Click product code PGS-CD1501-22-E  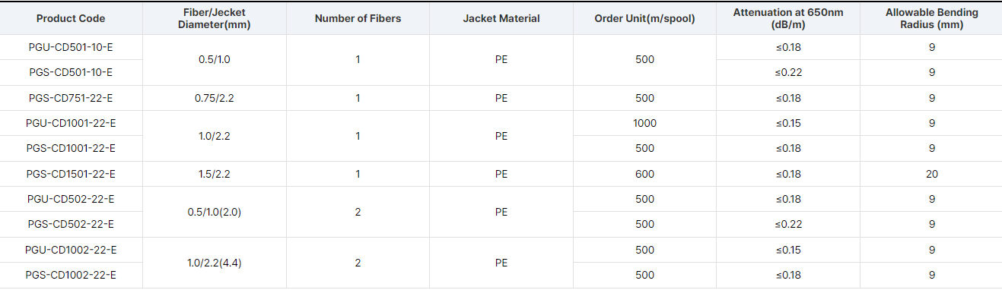(x=71, y=174)
